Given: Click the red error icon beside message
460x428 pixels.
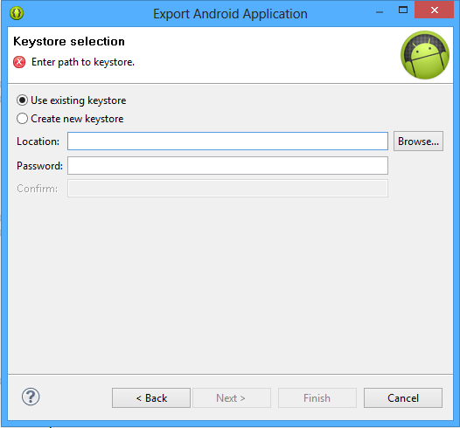Looking at the screenshot, I should 19,62.
